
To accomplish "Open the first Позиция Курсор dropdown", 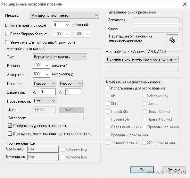I will [45, 83].
